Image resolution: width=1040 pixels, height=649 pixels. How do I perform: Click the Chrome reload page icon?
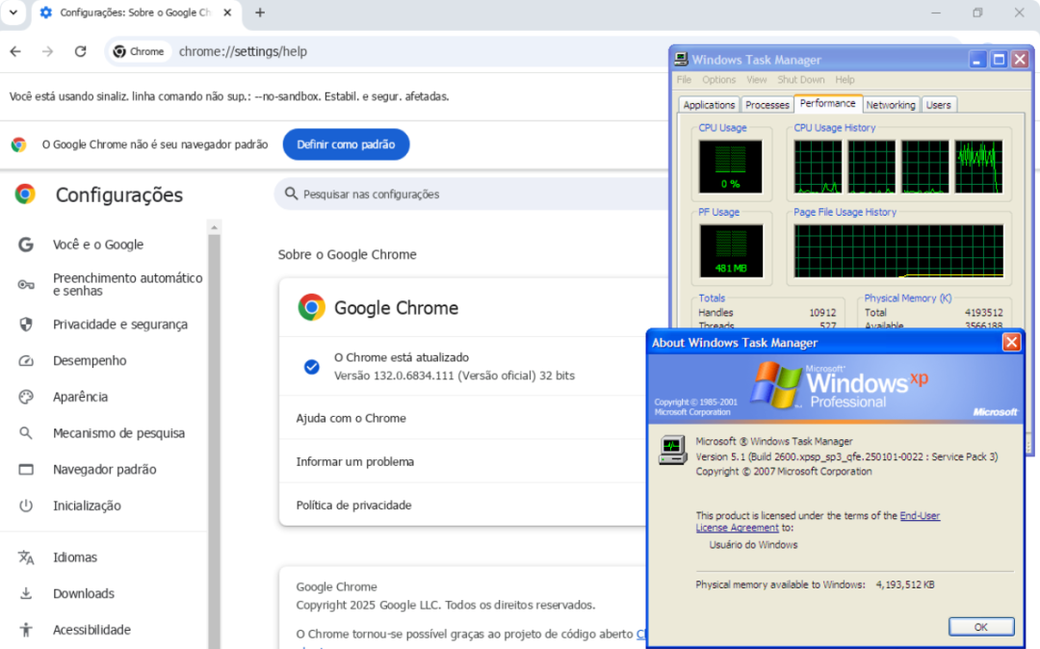point(80,52)
